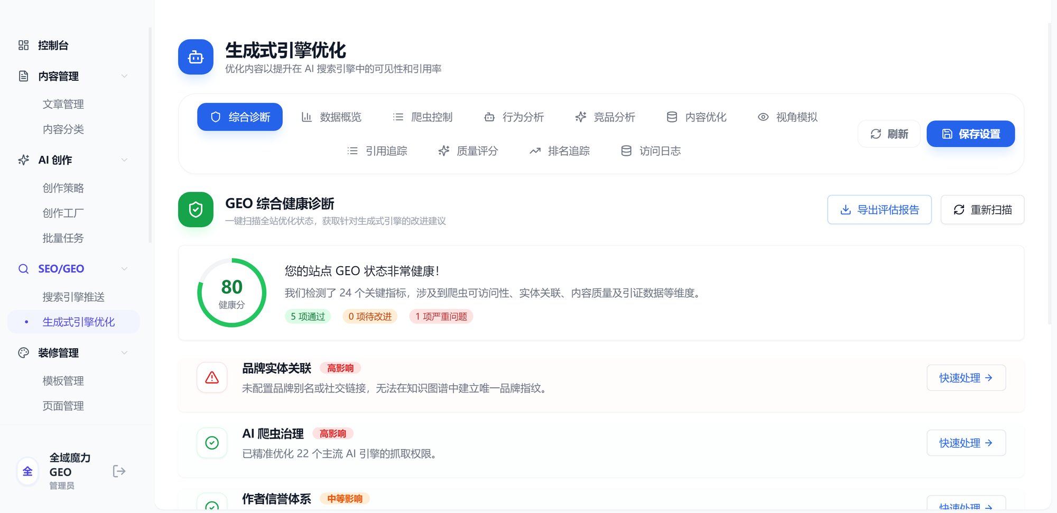Image resolution: width=1057 pixels, height=513 pixels.
Task: Click the 全 user avatar in the sidebar
Action: point(27,471)
